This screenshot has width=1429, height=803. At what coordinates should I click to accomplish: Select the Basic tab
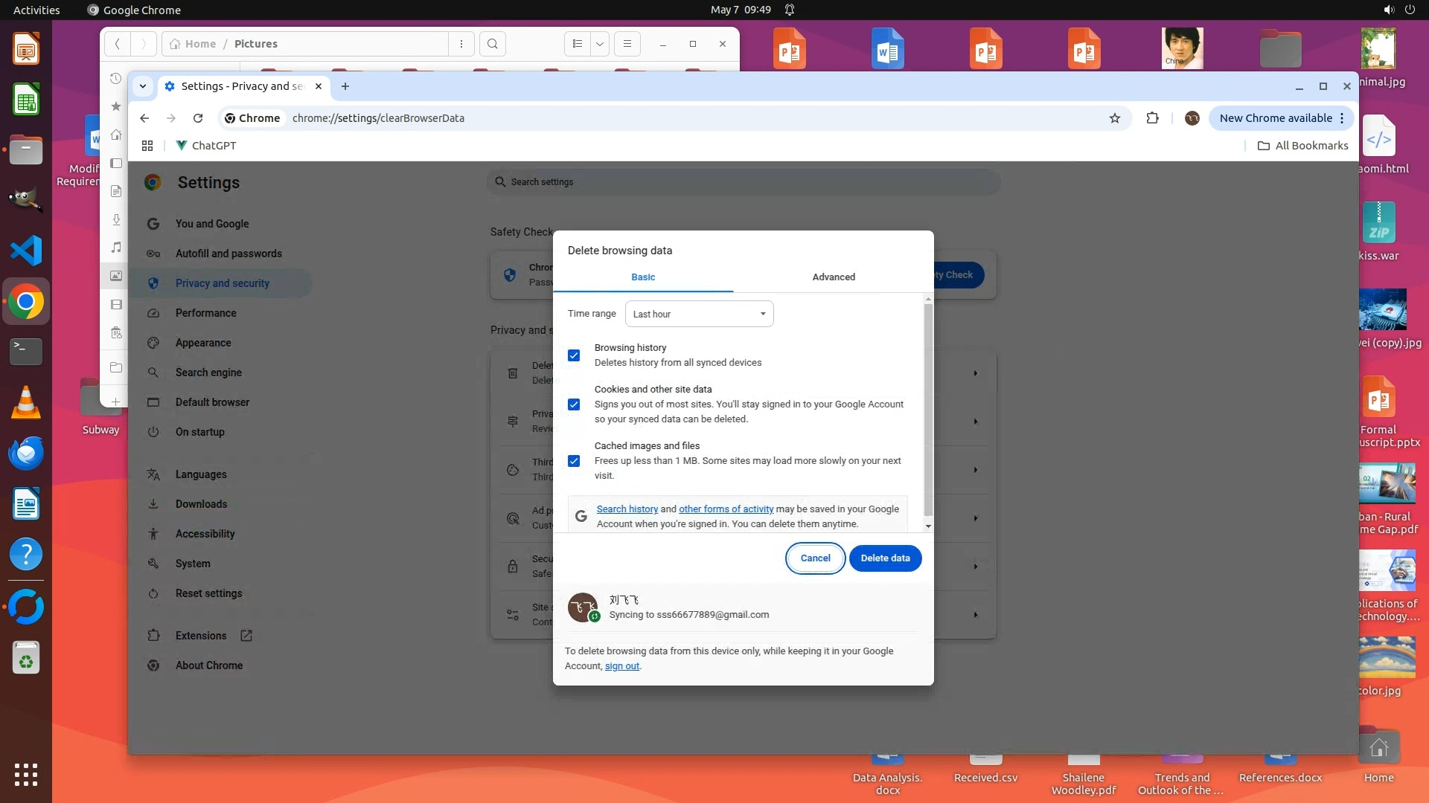click(643, 277)
